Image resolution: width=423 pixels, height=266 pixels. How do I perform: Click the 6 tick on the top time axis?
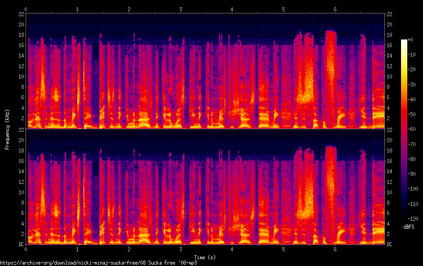coord(335,9)
